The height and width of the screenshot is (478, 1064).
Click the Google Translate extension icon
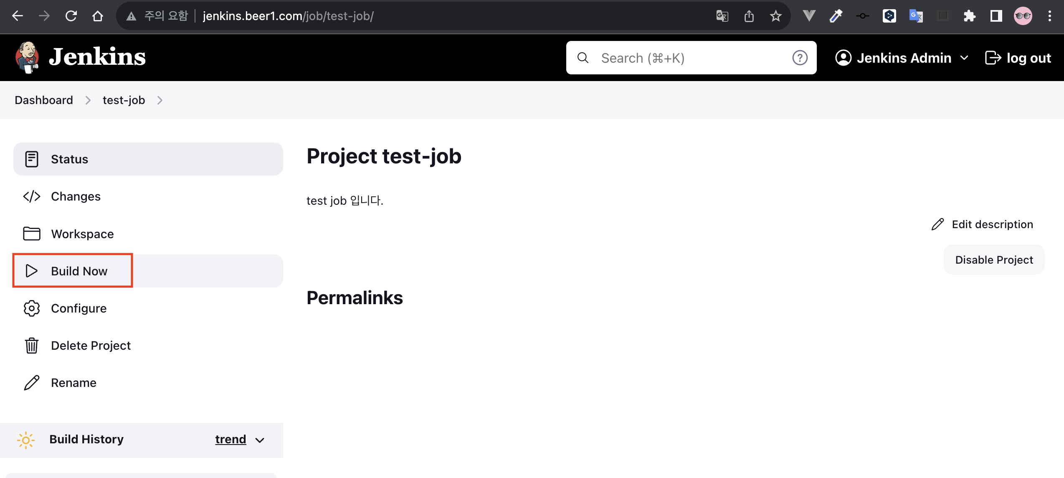916,16
